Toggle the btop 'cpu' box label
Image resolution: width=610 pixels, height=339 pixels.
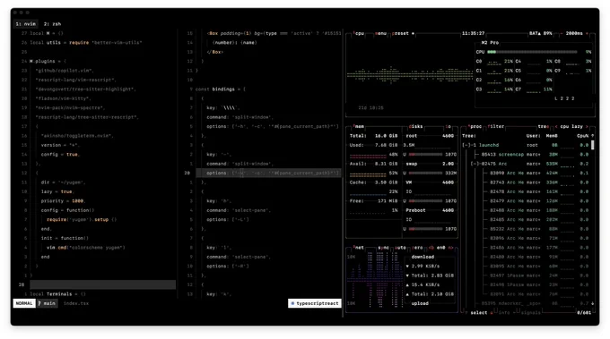[x=359, y=33]
